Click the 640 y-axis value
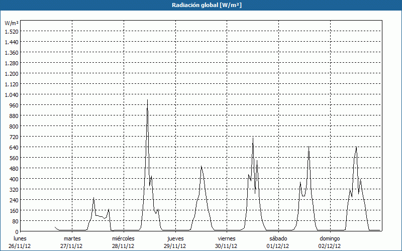This screenshot has width=402, height=251. (x=14, y=147)
